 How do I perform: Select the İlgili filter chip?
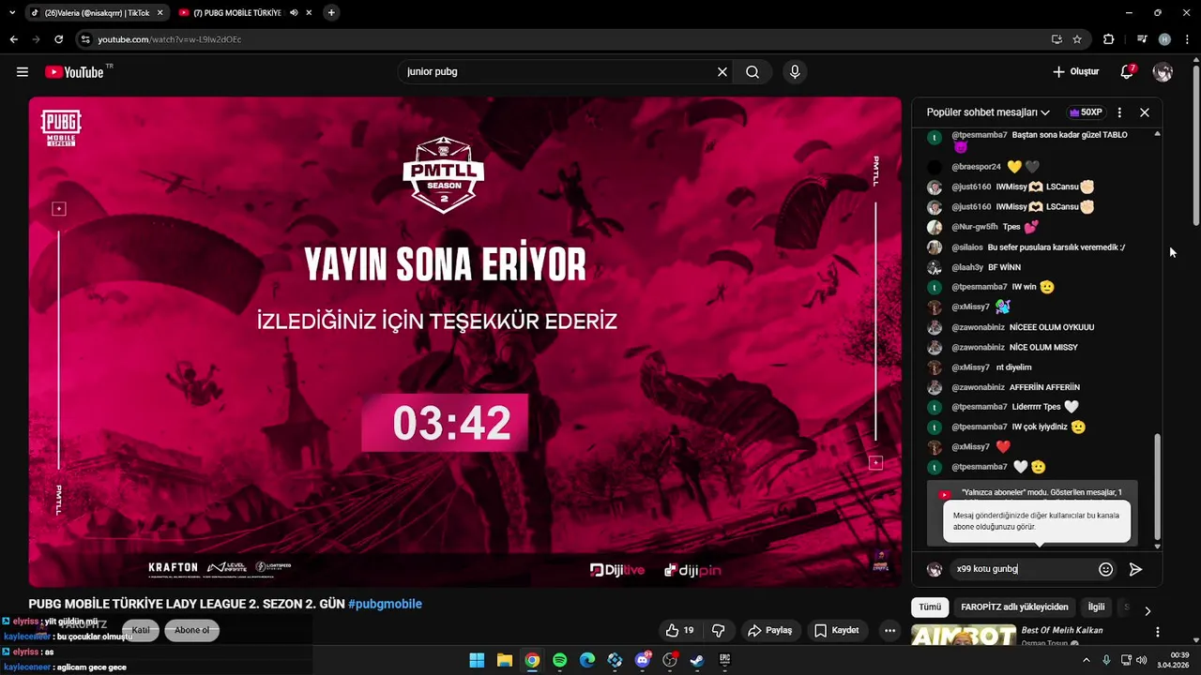click(x=1096, y=607)
